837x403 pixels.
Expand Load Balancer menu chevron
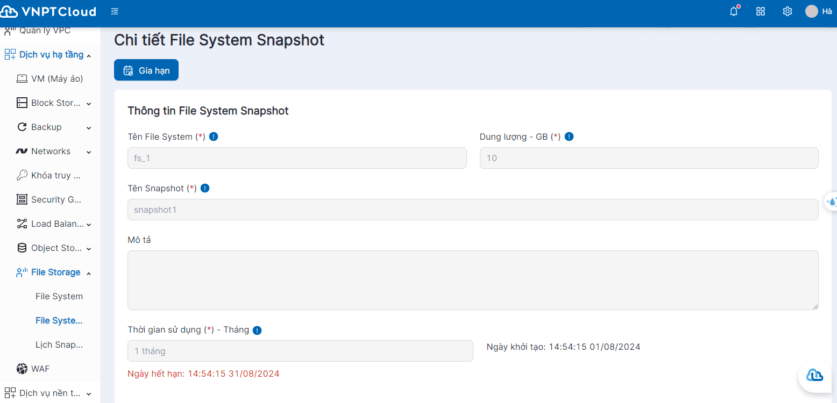coord(89,225)
